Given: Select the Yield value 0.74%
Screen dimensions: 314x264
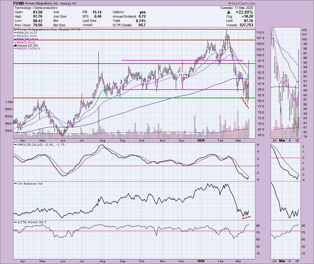Looking at the screenshot, I should (141, 21).
